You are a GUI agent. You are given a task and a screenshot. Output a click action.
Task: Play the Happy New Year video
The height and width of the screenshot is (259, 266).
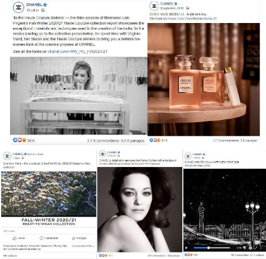(186, 248)
